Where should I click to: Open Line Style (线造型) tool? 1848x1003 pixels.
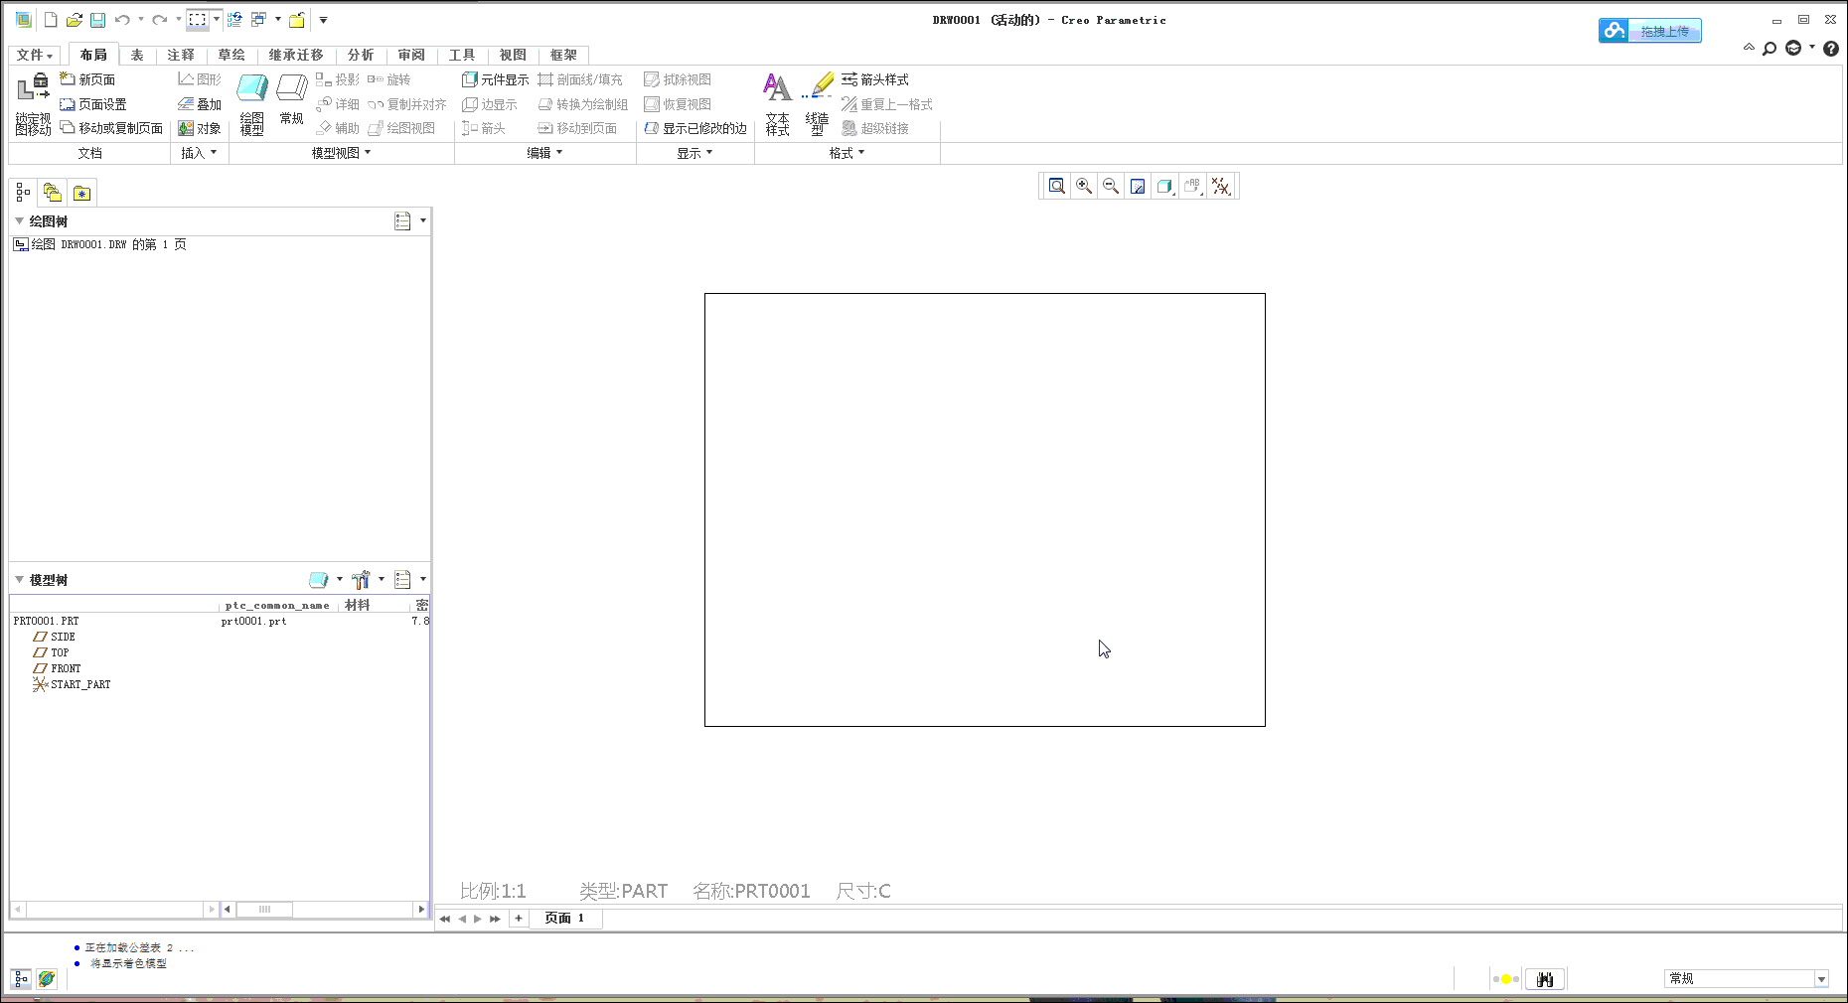pyautogui.click(x=817, y=104)
